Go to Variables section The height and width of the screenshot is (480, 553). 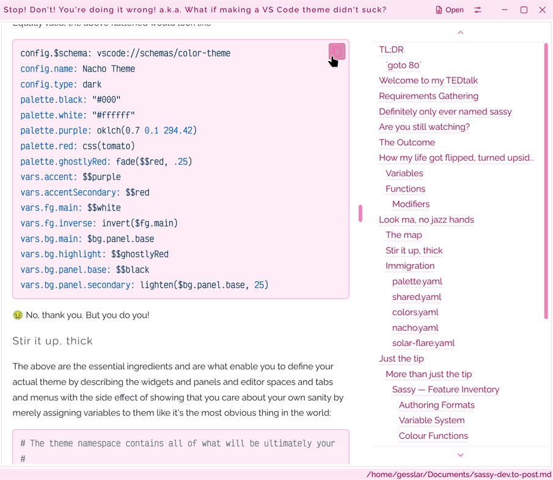pos(404,173)
